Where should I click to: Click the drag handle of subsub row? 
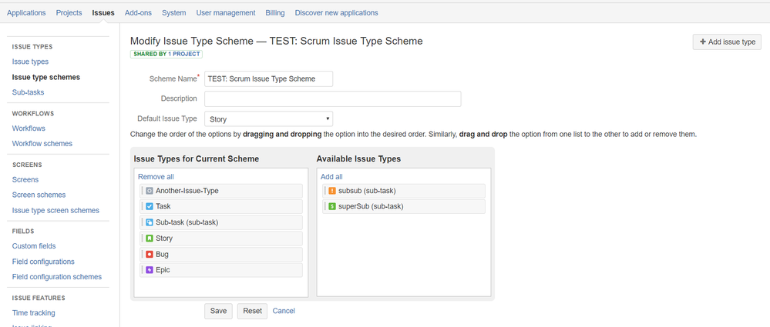tap(324, 191)
